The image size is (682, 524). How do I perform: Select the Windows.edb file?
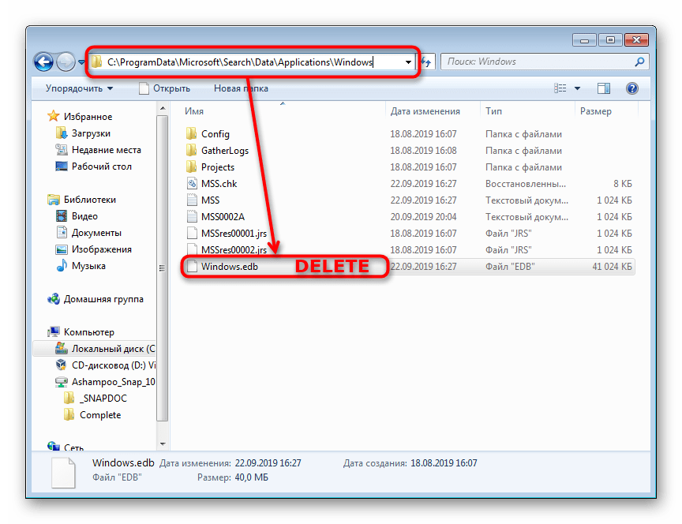point(229,267)
